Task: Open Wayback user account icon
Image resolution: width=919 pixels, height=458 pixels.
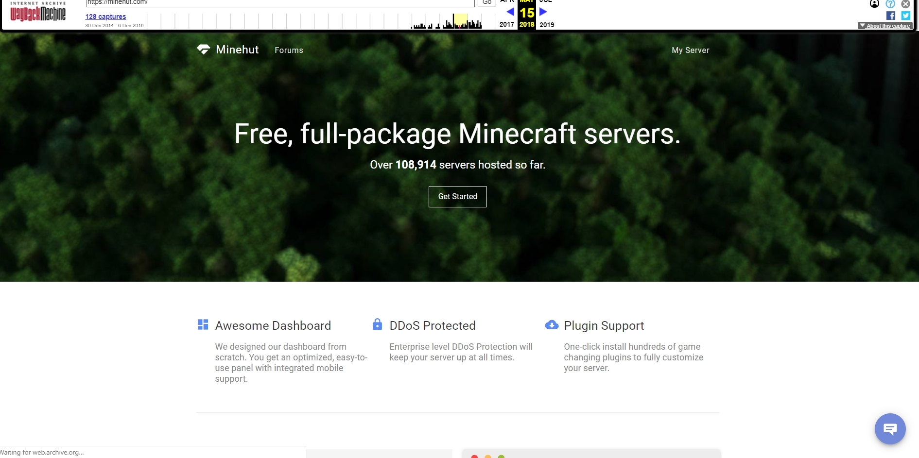Action: [875, 4]
